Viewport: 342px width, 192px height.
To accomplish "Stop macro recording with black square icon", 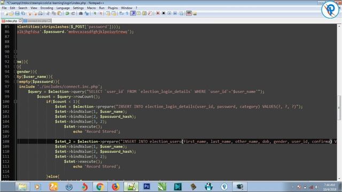I will click(x=164, y=13).
